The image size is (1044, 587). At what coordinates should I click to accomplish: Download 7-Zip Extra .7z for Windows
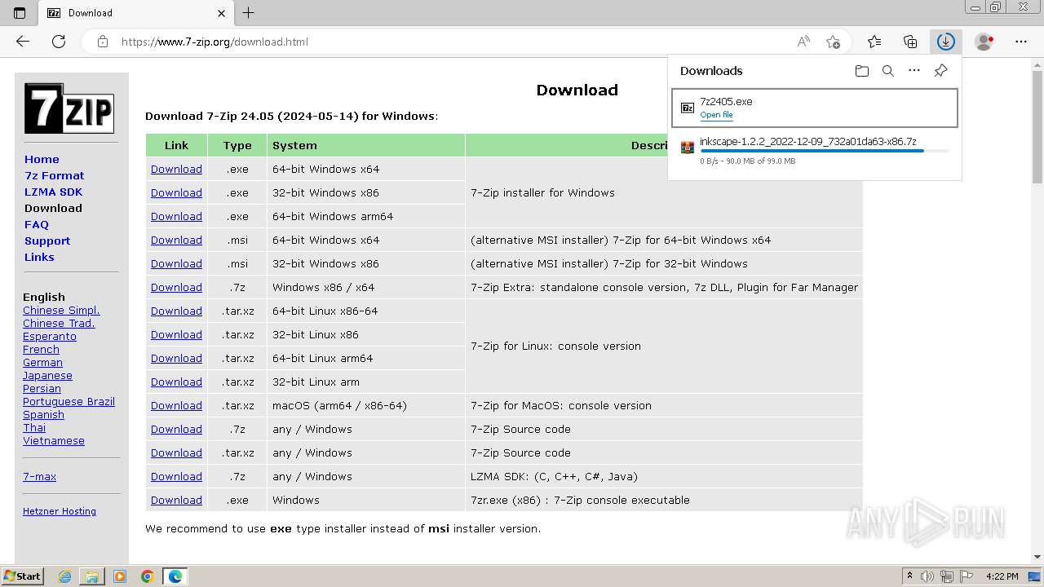pos(176,287)
